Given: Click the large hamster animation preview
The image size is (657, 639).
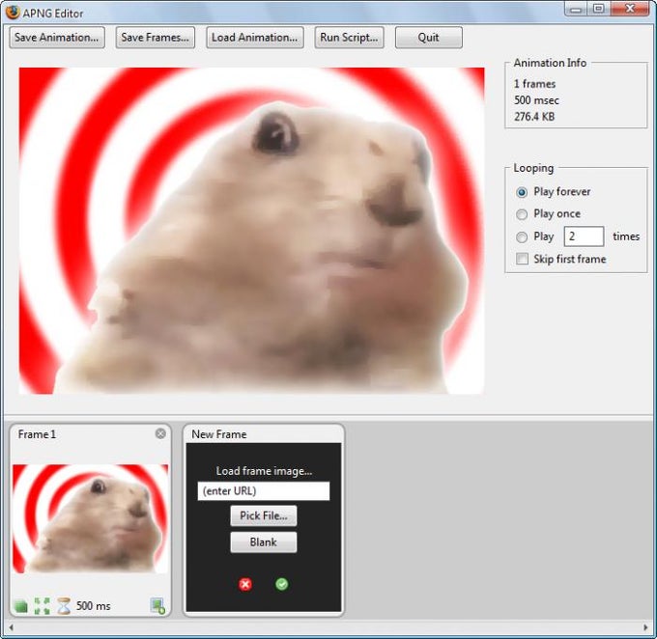Looking at the screenshot, I should tap(251, 231).
